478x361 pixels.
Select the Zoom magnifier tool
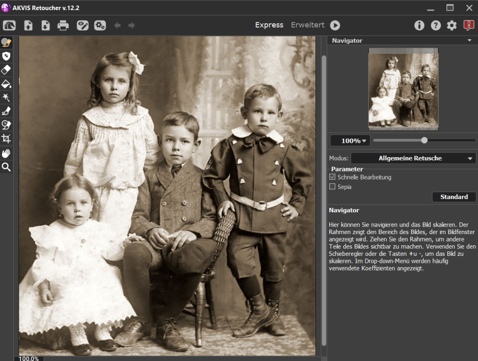coord(6,167)
